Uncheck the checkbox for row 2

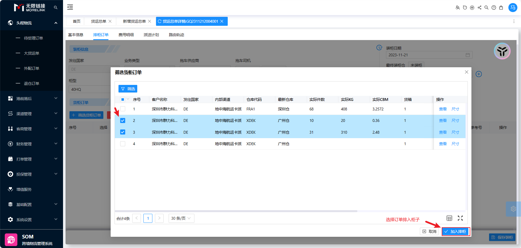[x=123, y=120]
